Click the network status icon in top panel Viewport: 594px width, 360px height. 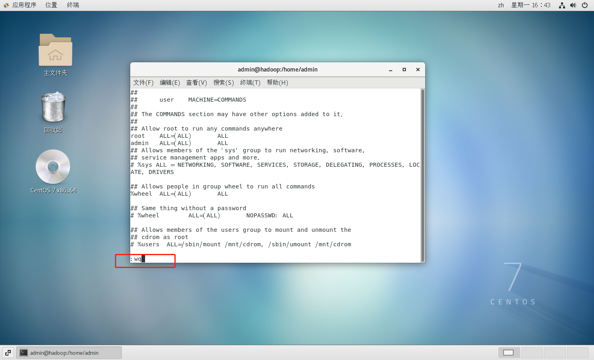(x=561, y=5)
